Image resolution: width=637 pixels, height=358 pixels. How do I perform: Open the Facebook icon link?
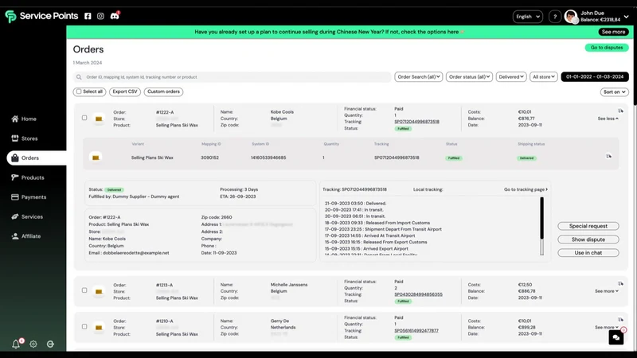click(88, 16)
